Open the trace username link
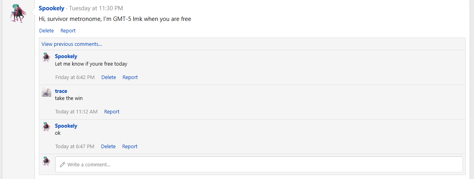 pos(61,91)
